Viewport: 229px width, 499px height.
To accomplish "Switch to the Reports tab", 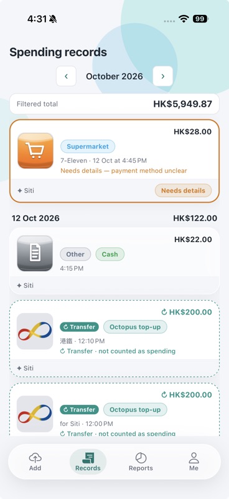I will point(141,462).
